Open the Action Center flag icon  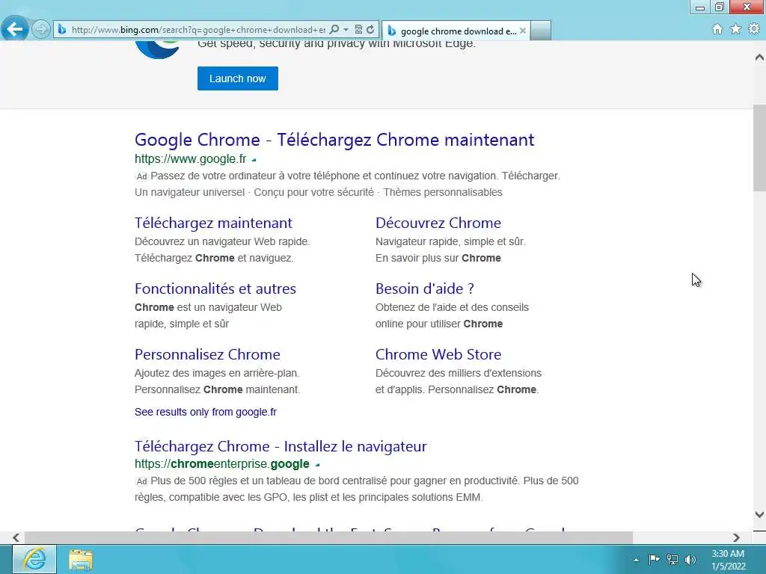[654, 559]
